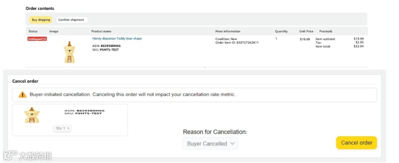The width and height of the screenshot is (399, 163).
Task: Click the Order item ID number
Action: pos(247,43)
